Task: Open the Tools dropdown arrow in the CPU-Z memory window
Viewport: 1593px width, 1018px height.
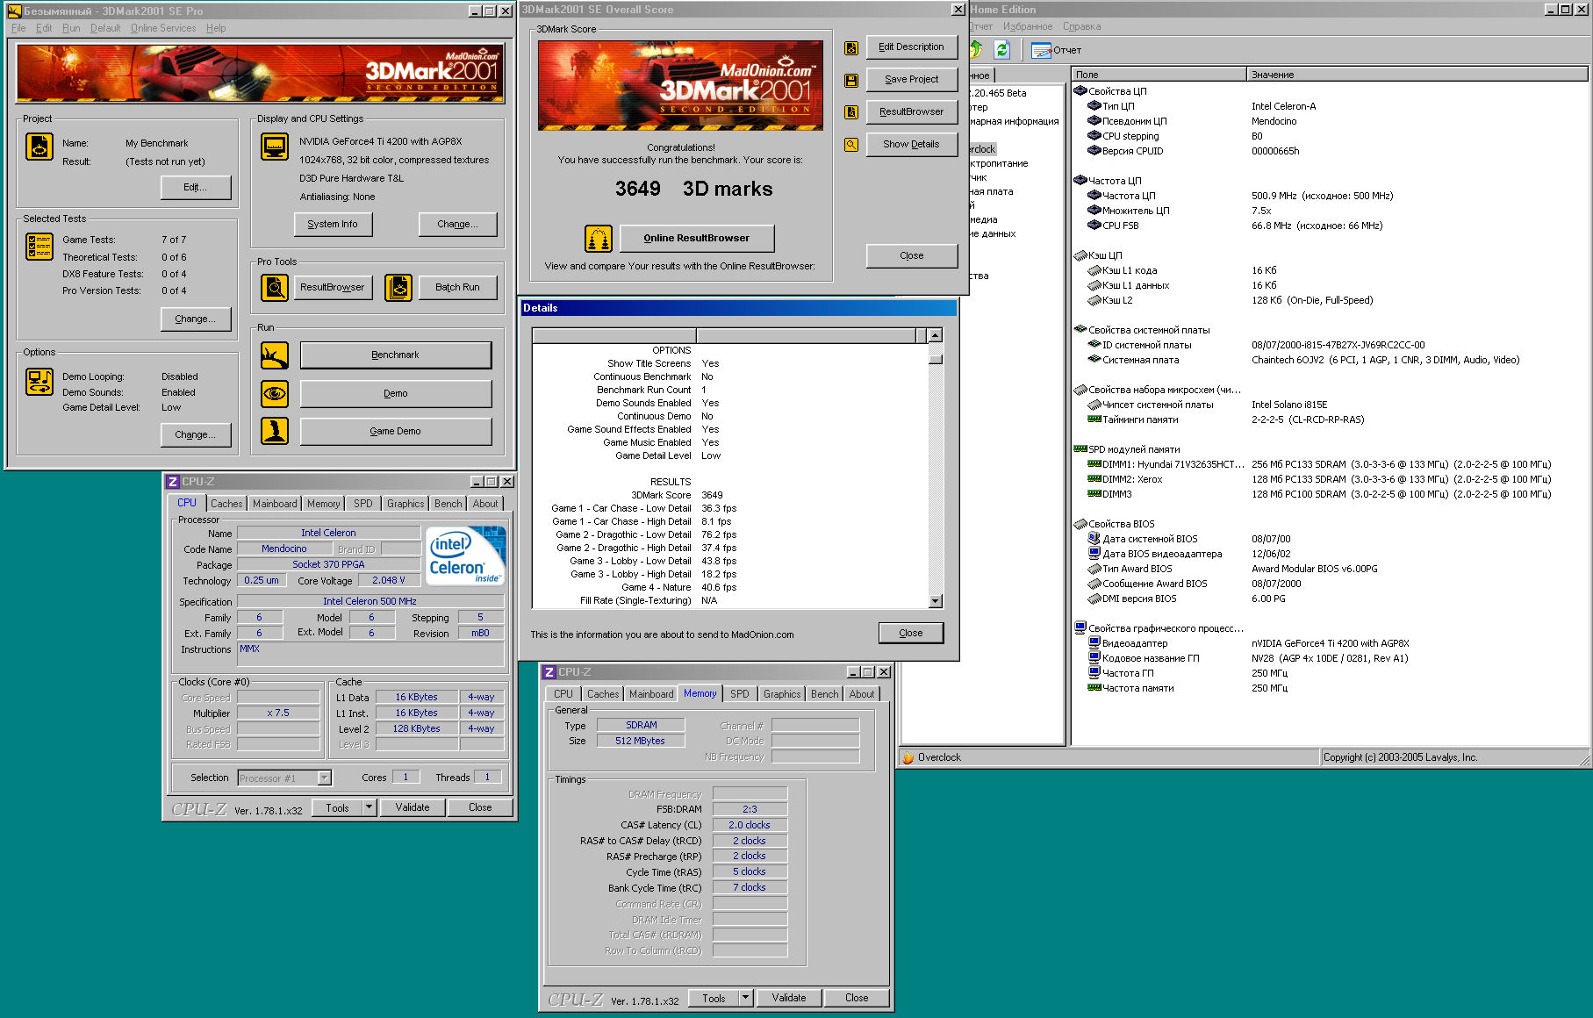Action: (x=746, y=998)
